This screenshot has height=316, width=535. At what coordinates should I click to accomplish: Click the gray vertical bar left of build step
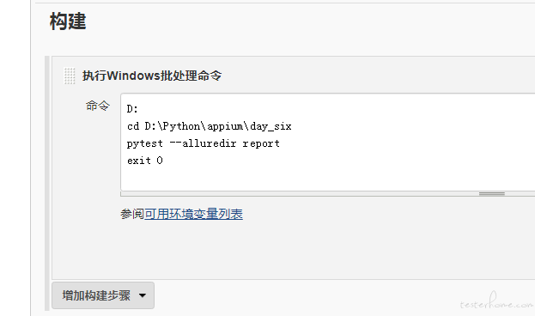pyautogui.click(x=47, y=183)
